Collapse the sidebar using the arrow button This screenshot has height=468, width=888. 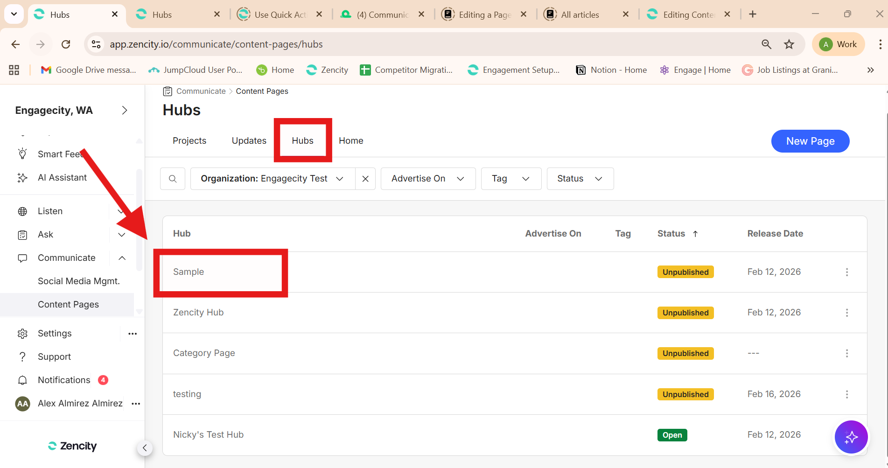(x=145, y=448)
